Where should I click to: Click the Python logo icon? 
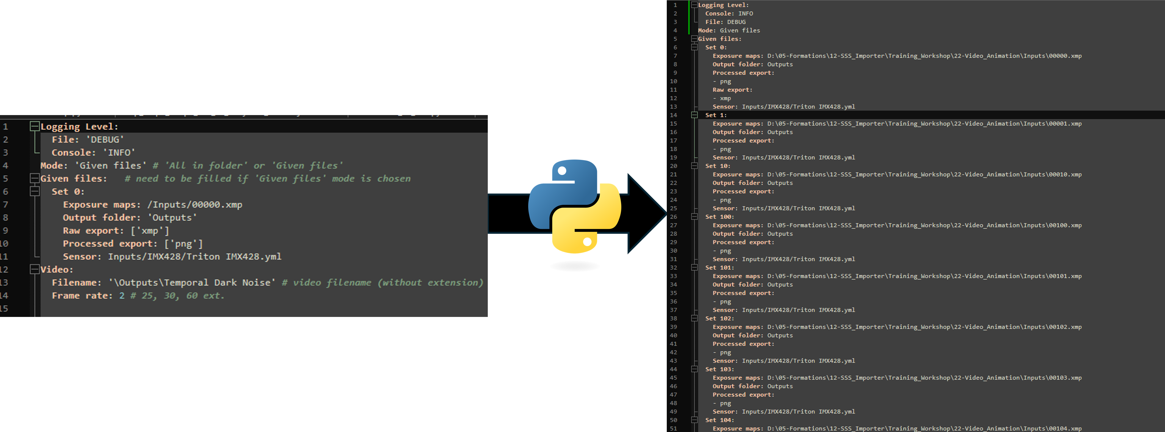coord(574,207)
